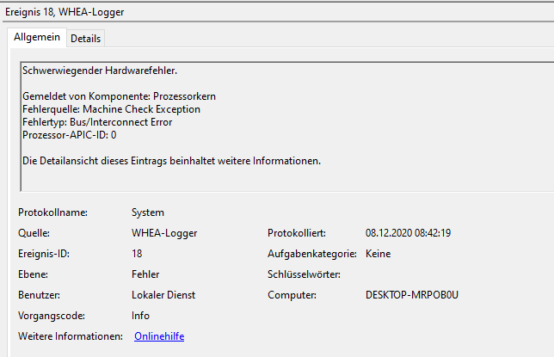
Task: Select the WHEA-Logger source value
Action: click(164, 233)
